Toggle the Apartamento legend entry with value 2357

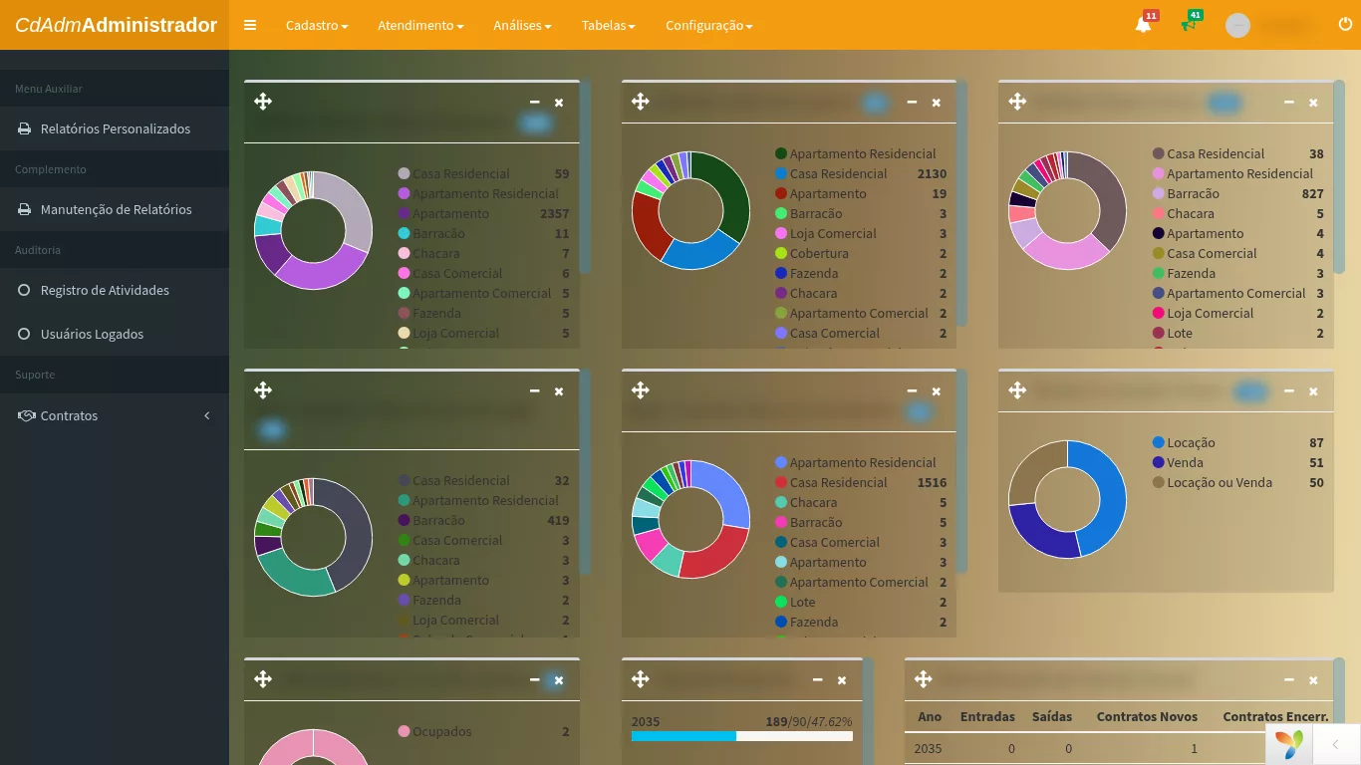pos(483,213)
